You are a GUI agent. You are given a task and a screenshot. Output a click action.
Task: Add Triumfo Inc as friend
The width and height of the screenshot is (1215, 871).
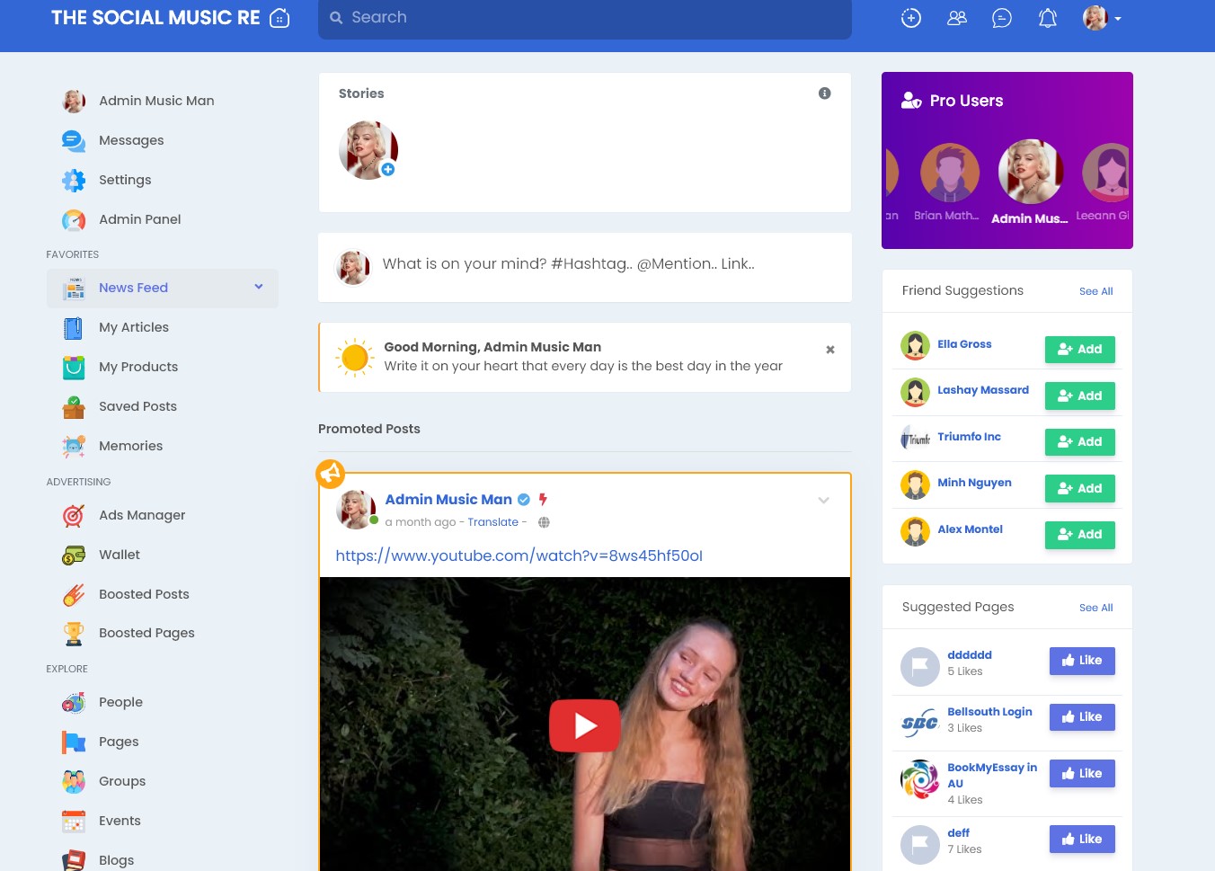(1080, 442)
